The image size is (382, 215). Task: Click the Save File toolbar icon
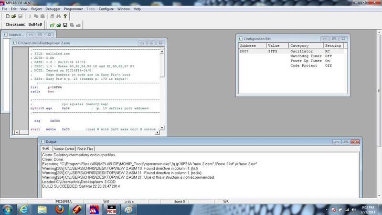pyautogui.click(x=21, y=16)
